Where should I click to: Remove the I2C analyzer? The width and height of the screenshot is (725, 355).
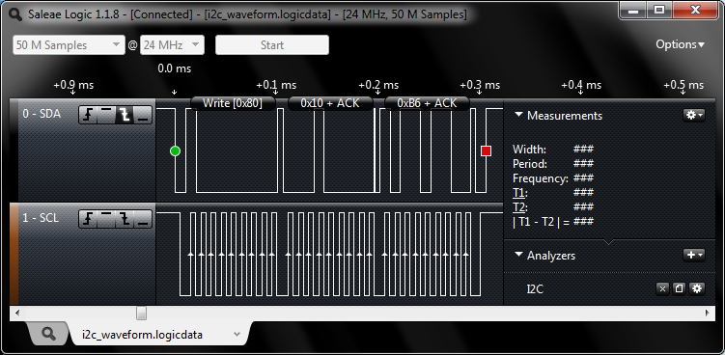(662, 288)
